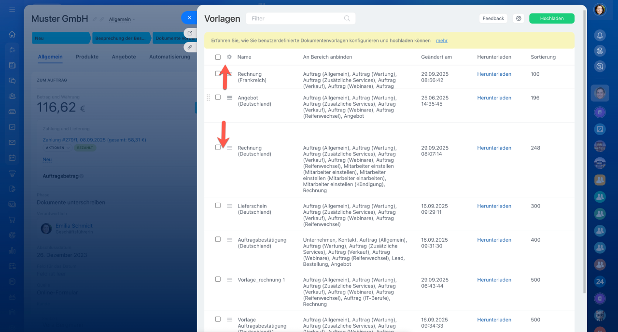Viewport: 618px width, 332px height.
Task: Download the Lieferschein (Deutschland) template
Action: coord(494,206)
